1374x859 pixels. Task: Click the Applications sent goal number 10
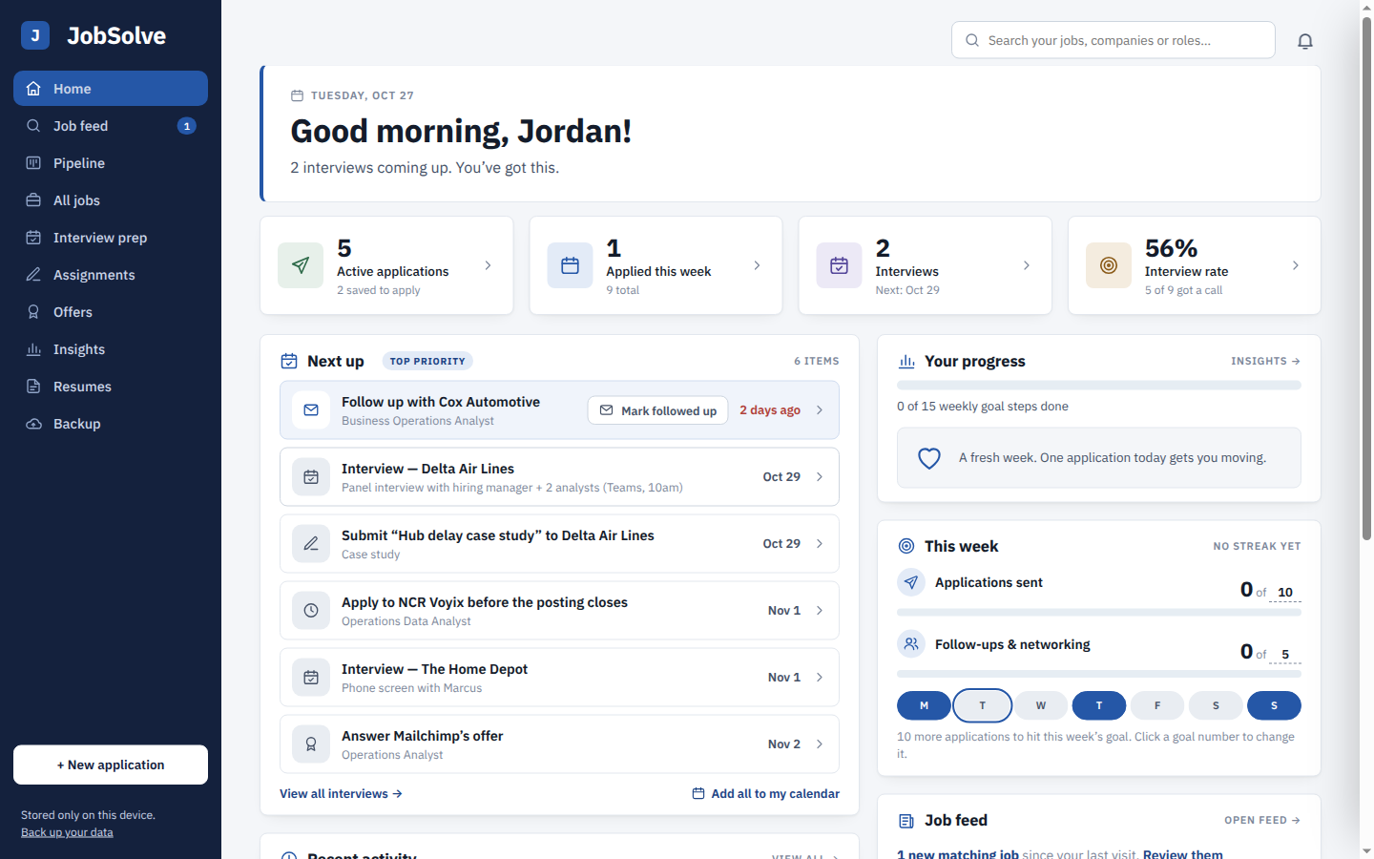click(1285, 592)
